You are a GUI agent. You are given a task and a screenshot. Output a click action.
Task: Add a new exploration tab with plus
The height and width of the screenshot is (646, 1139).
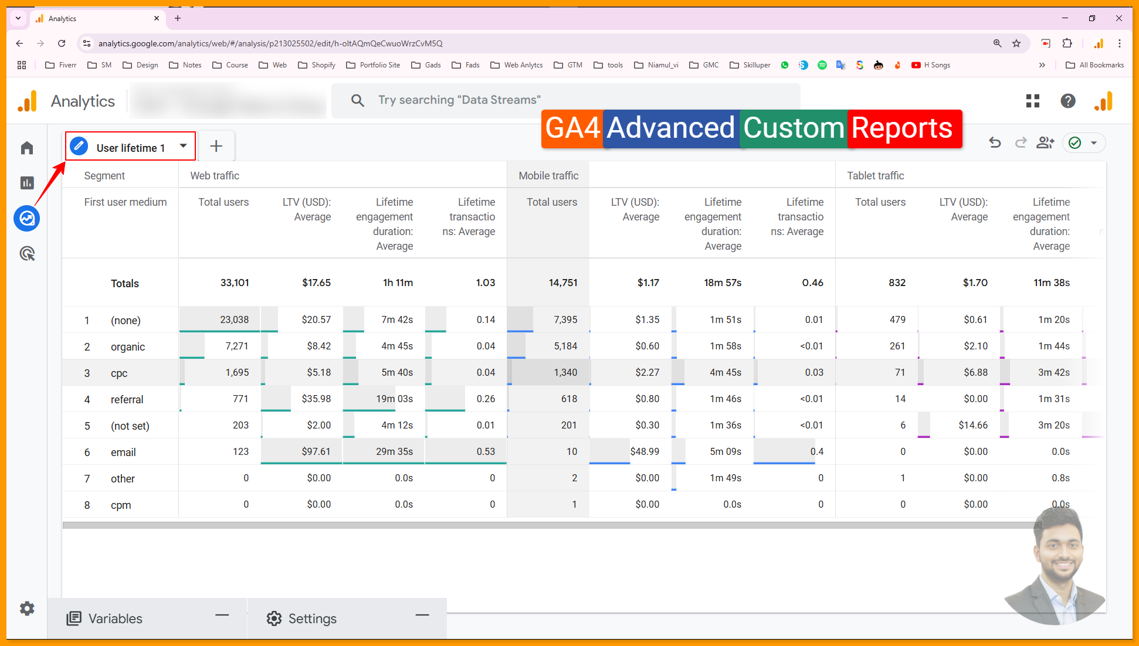click(216, 146)
